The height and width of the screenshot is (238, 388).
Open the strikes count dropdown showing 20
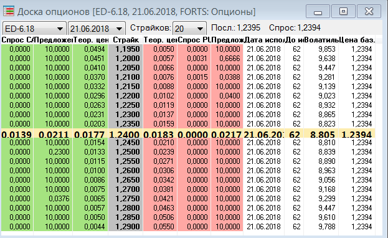coord(189,29)
